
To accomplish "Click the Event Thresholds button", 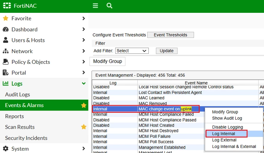I will pyautogui.click(x=170, y=35).
